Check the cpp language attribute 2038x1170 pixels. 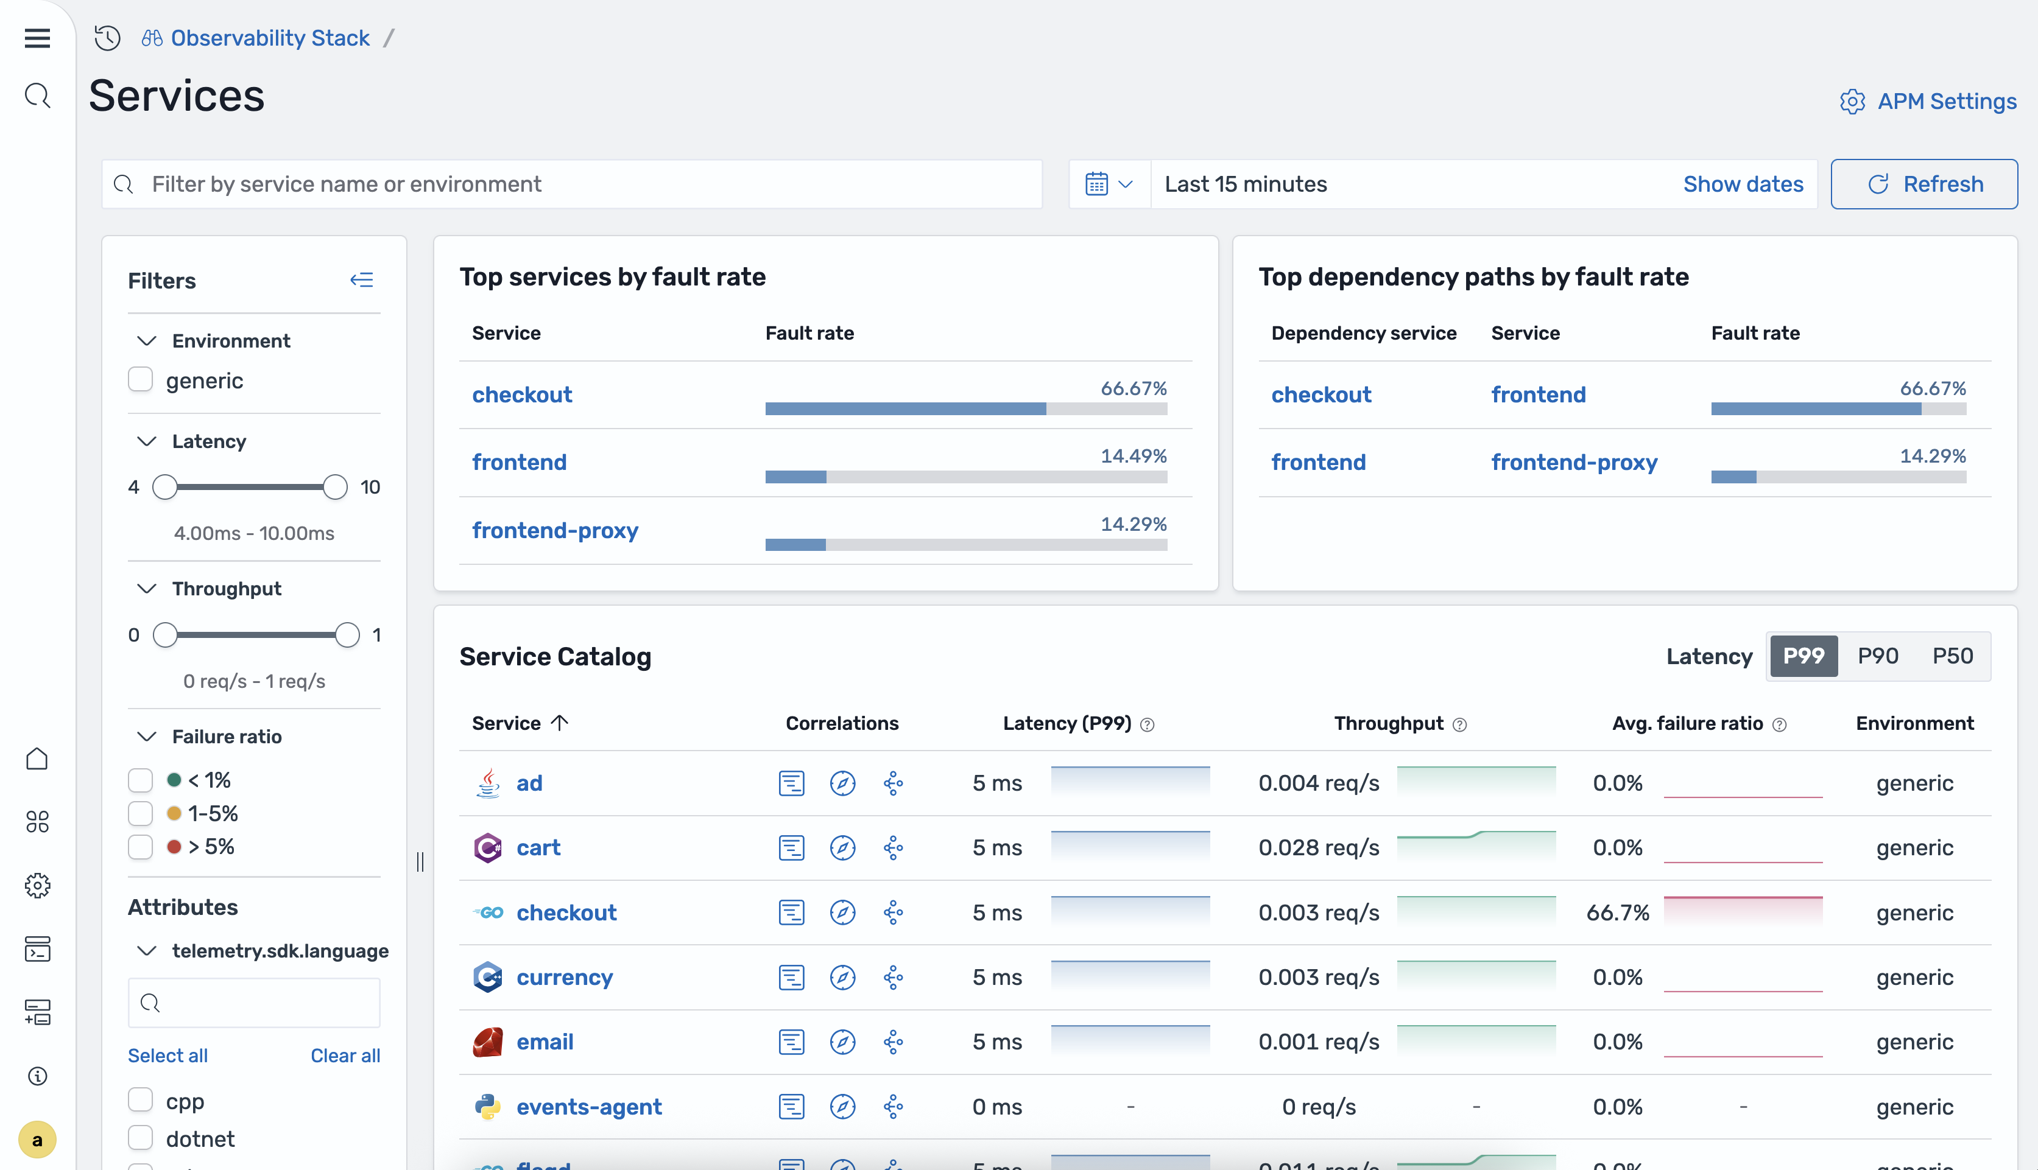point(141,1100)
